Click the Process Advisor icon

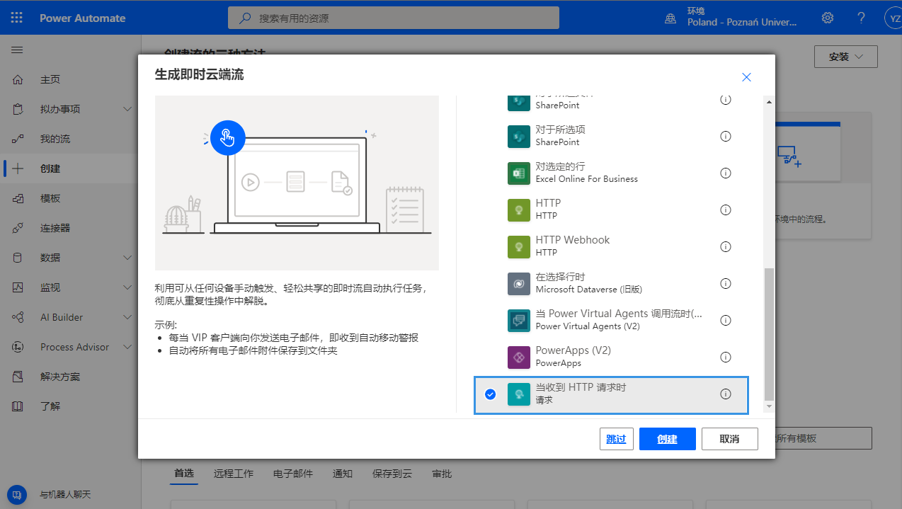click(18, 347)
